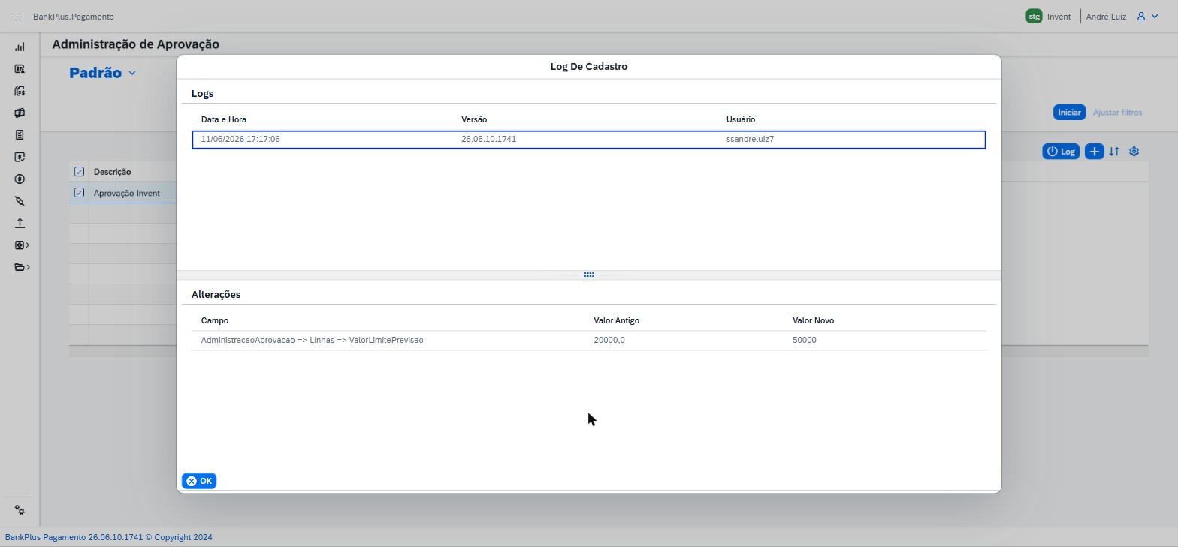The height and width of the screenshot is (547, 1178).
Task: Add a new record with plus button
Action: click(x=1094, y=152)
